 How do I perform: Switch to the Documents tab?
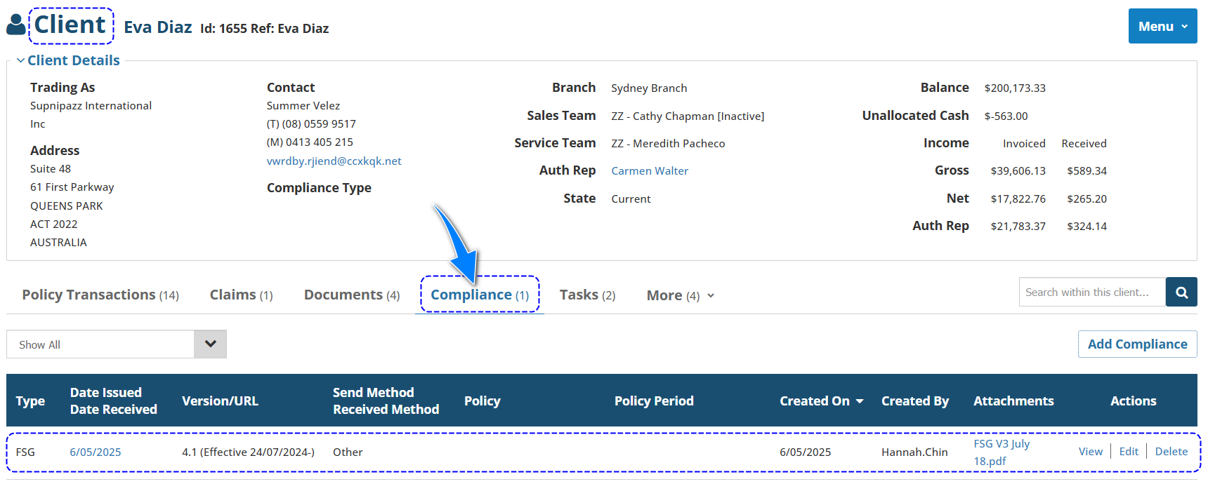pyautogui.click(x=351, y=295)
